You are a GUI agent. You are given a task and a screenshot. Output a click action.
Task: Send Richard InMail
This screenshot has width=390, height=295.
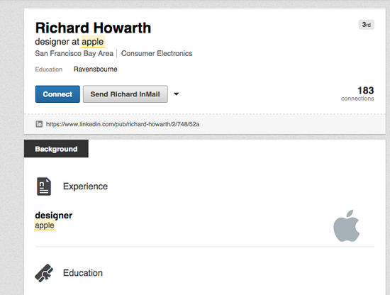[x=125, y=94]
